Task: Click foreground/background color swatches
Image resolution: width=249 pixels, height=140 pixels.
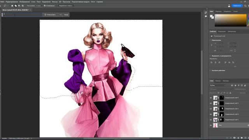Action: tap(212, 17)
